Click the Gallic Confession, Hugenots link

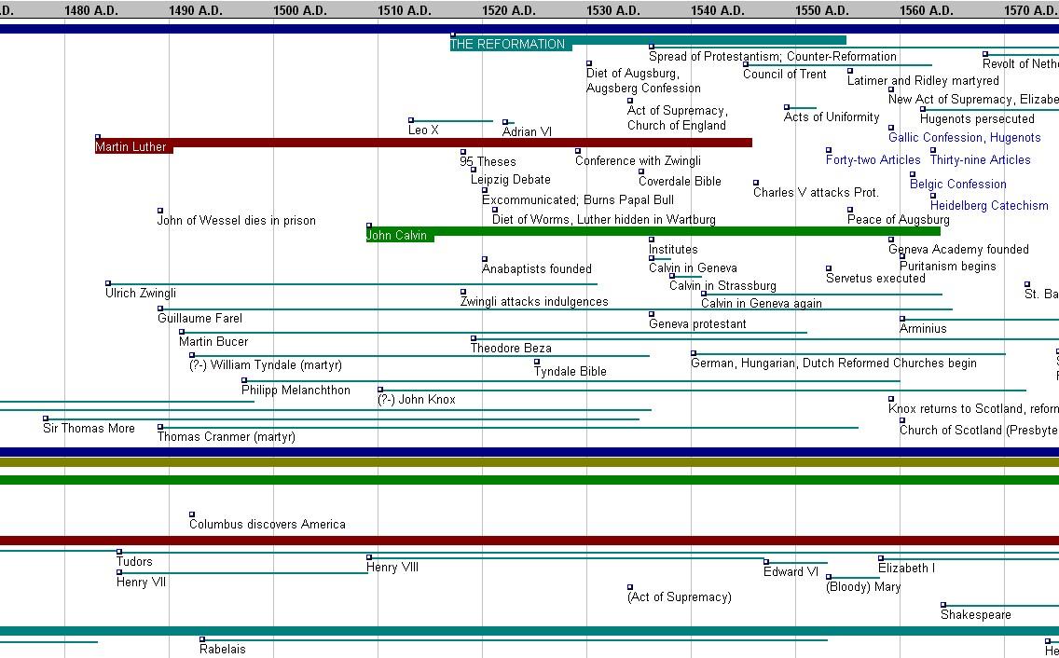tap(965, 137)
